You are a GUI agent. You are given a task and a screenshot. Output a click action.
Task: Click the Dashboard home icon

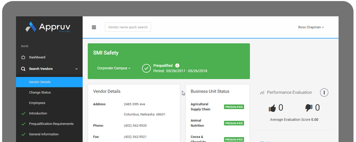tap(23, 57)
